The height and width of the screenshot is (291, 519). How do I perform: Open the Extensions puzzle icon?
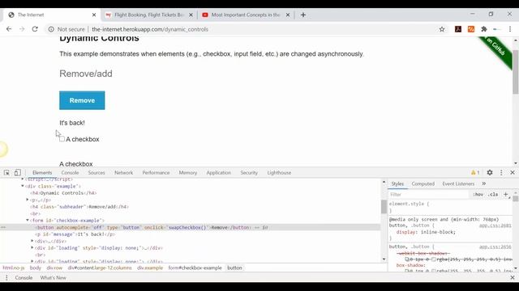484,29
